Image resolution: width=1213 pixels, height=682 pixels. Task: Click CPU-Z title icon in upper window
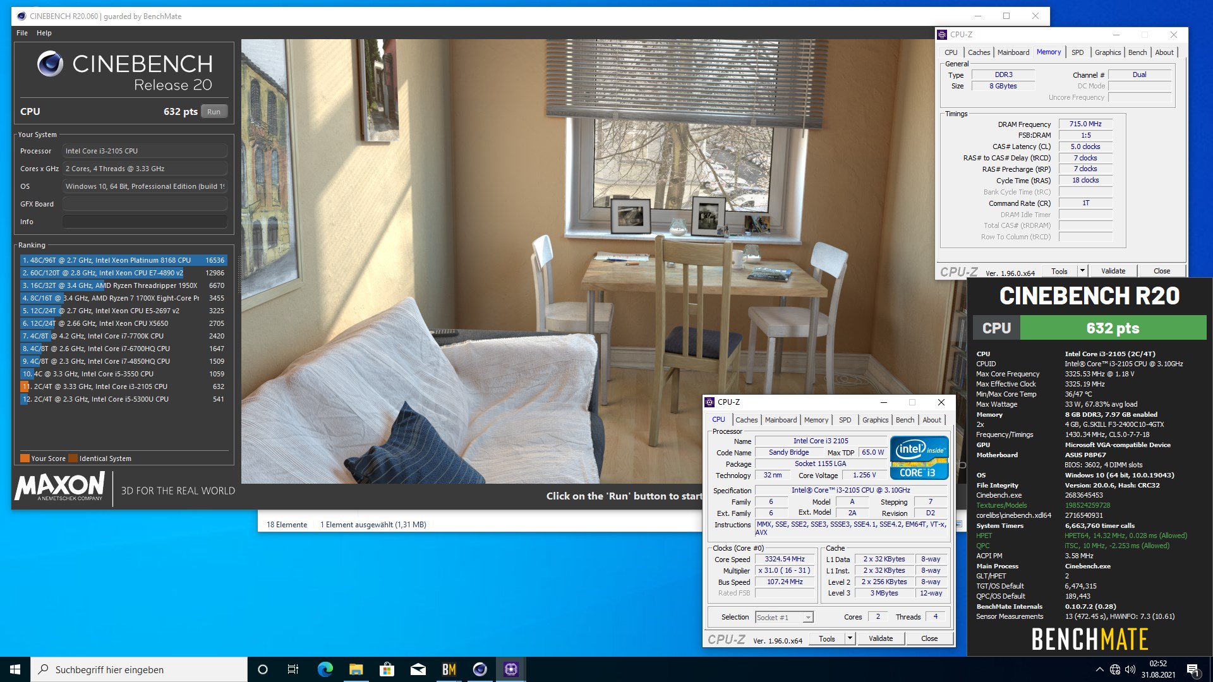tap(942, 35)
